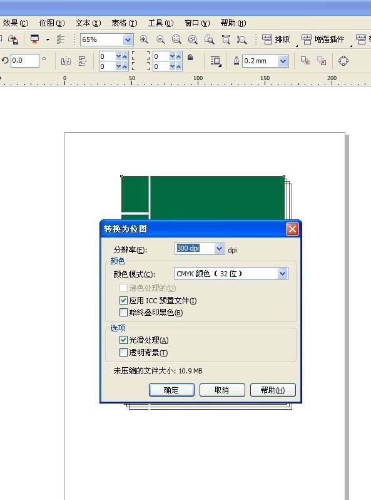Open the outline width 0.2 mm dropdown
This screenshot has height=500, width=371.
(x=283, y=61)
